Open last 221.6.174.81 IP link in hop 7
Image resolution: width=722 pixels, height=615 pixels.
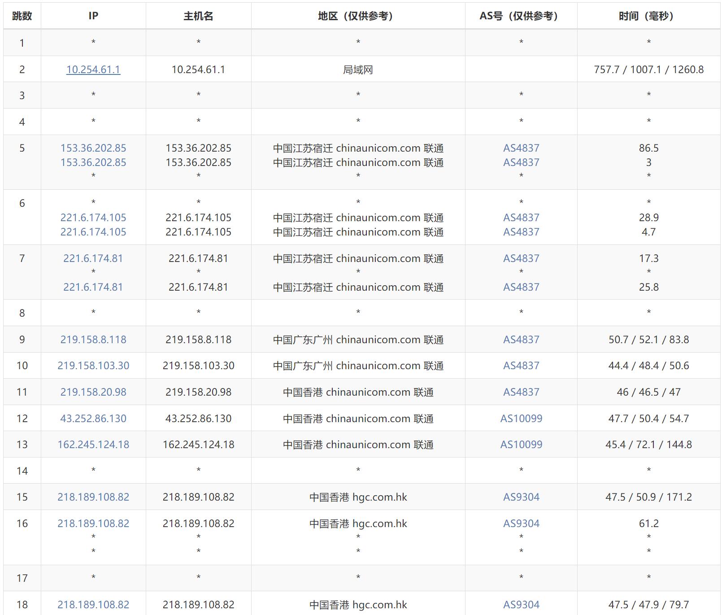click(93, 287)
